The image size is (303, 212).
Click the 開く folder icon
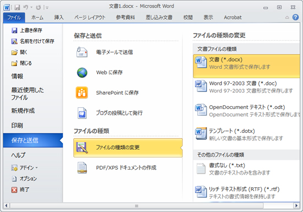14,52
